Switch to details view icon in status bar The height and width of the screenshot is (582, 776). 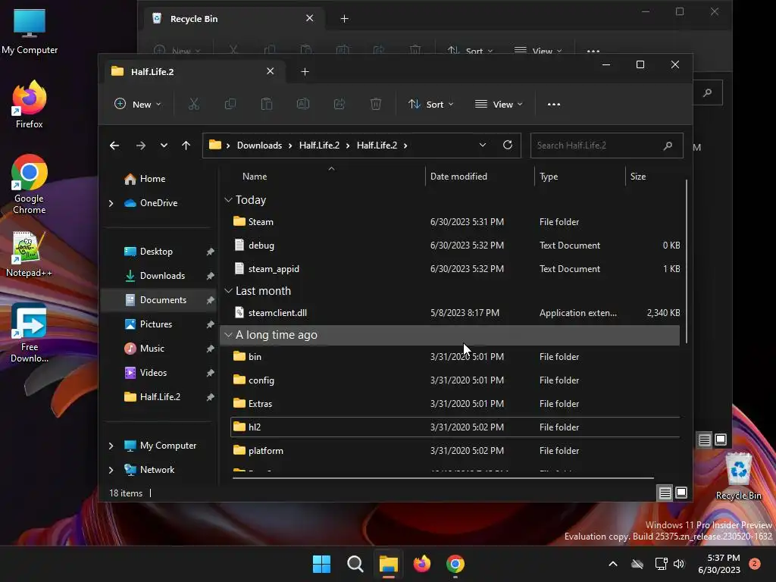[x=665, y=493]
